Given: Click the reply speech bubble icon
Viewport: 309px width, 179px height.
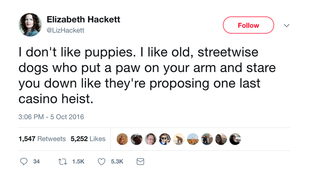Looking at the screenshot, I should pos(24,162).
